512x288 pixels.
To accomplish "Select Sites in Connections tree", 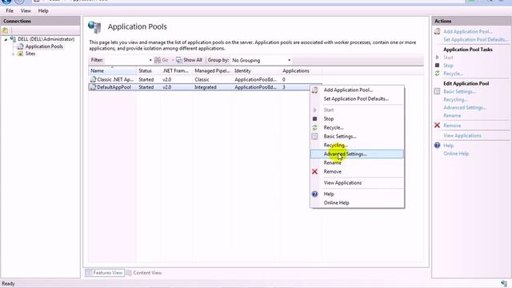I will tap(30, 54).
